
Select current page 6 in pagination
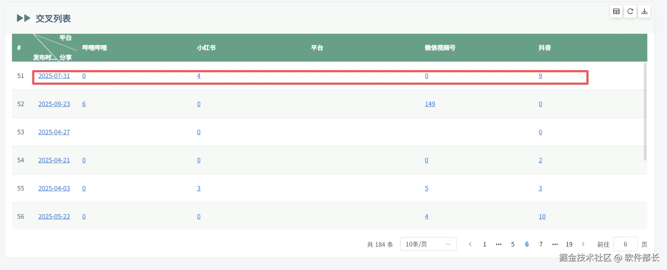click(x=527, y=244)
